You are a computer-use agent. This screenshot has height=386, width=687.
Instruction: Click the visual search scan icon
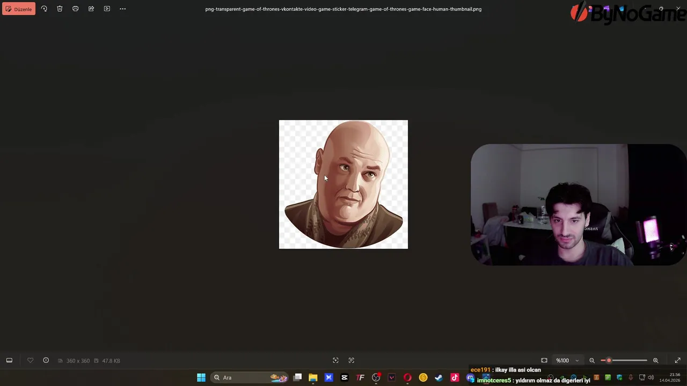coord(335,361)
